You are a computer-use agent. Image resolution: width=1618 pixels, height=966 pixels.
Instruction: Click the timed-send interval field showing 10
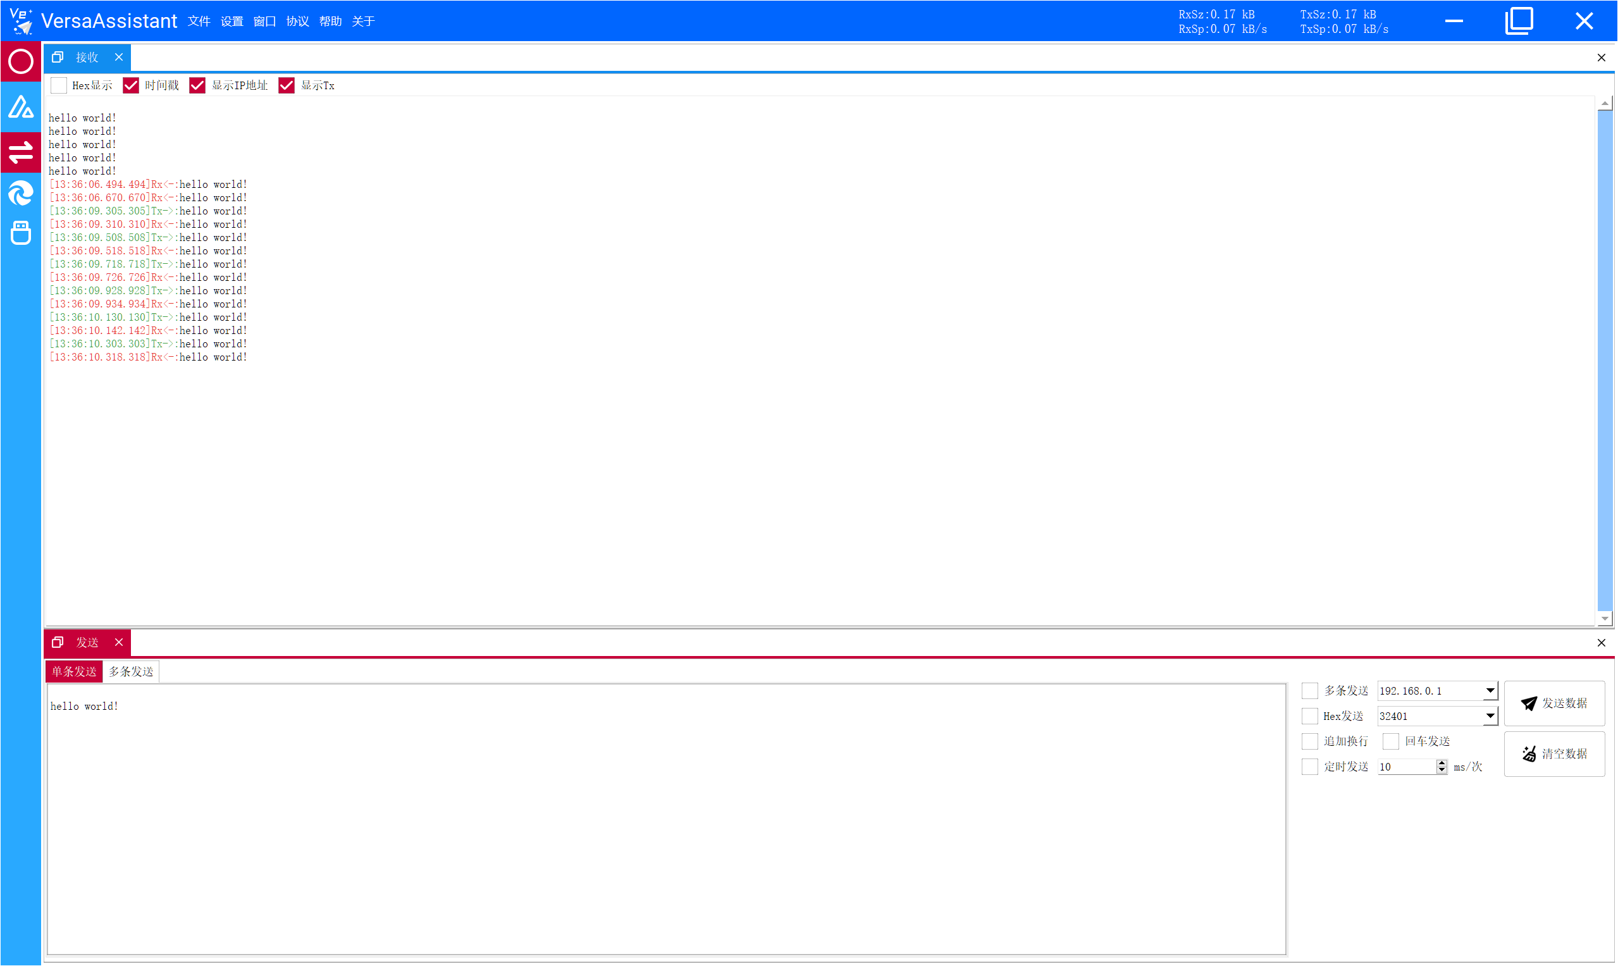[x=1407, y=767]
